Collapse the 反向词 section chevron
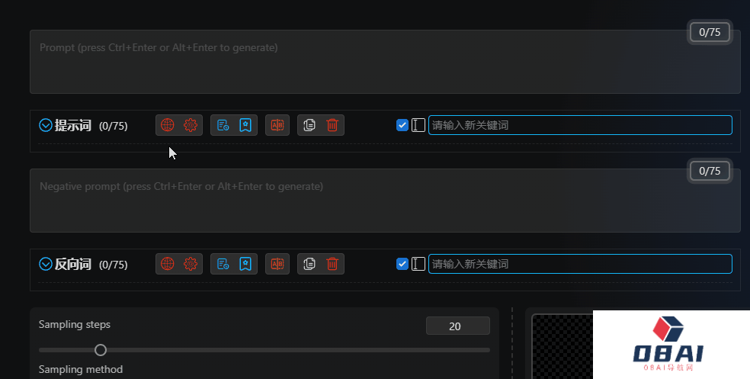 (46, 264)
